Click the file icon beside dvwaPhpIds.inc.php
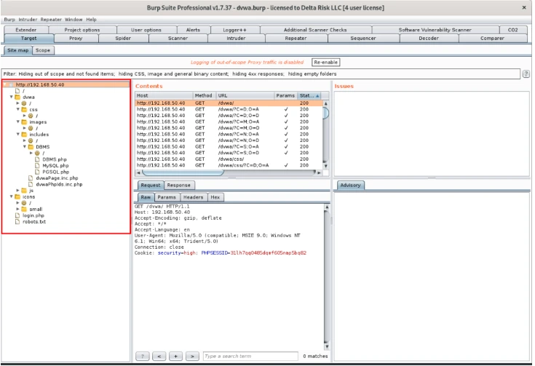The width and height of the screenshot is (535, 366). (31, 184)
